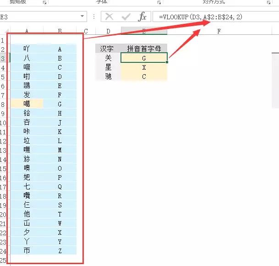Select cell containing 驰
Viewport: 279px width, 266px height.
108,77
